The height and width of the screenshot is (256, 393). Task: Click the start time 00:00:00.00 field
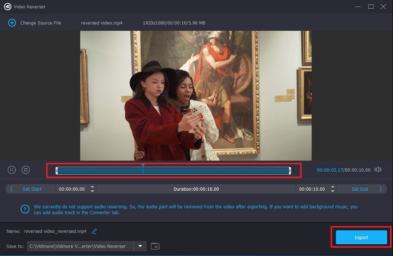pos(72,189)
